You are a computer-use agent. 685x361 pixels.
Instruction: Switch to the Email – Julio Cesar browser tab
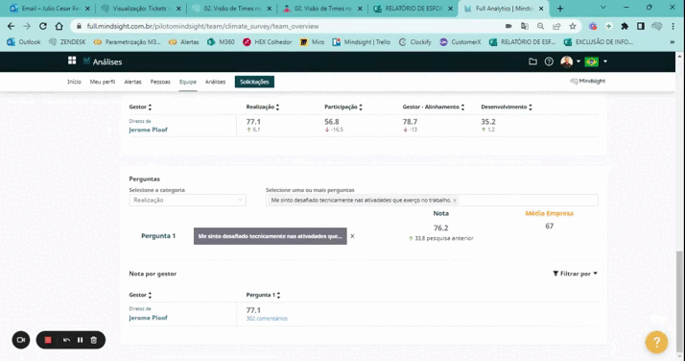(50, 9)
